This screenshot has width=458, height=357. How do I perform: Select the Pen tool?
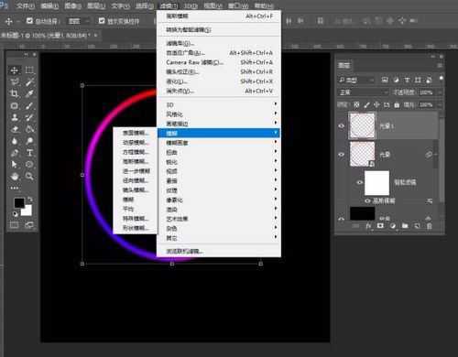(x=14, y=153)
